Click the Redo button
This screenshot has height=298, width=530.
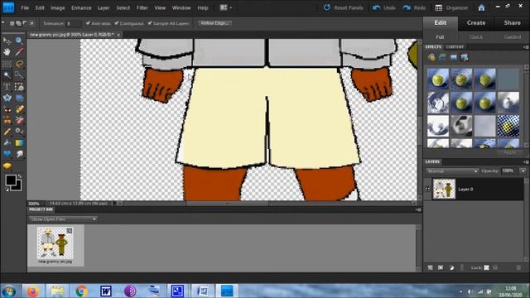[414, 7]
